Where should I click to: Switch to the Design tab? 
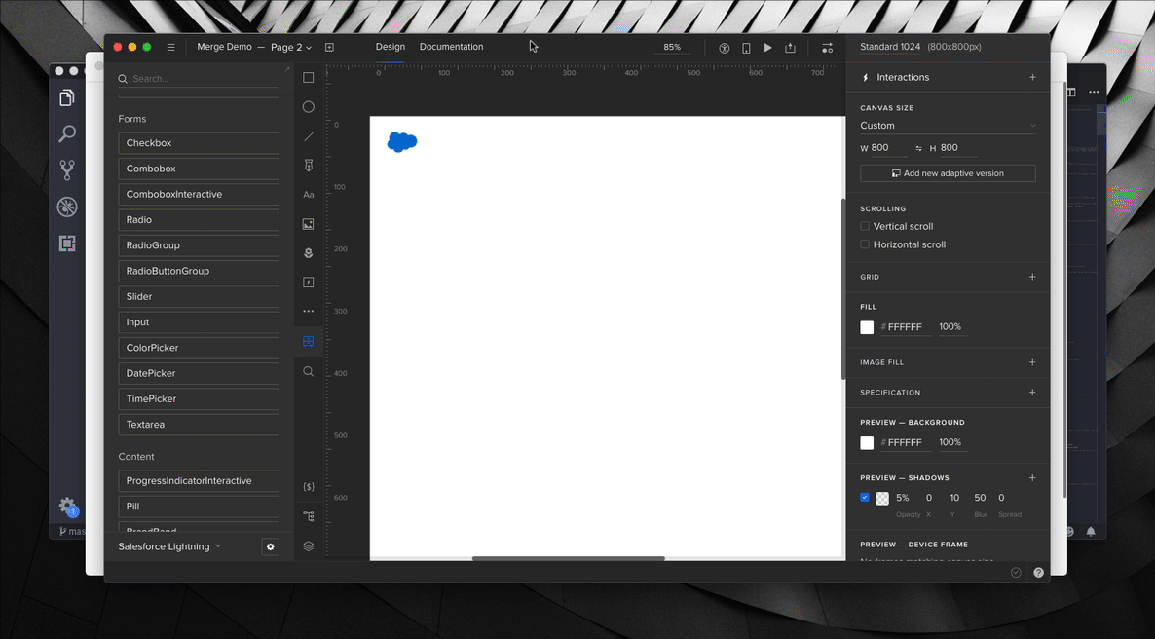[x=390, y=47]
